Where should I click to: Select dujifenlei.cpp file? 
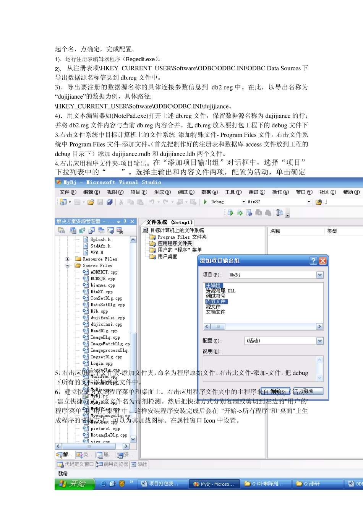pyautogui.click(x=108, y=318)
